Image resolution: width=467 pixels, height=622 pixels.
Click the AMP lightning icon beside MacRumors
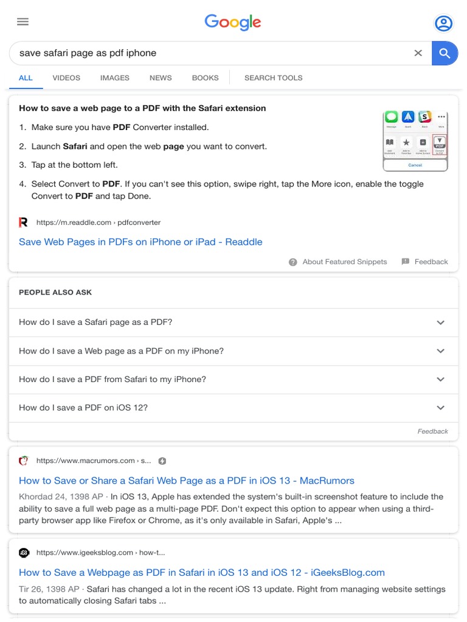tap(162, 460)
